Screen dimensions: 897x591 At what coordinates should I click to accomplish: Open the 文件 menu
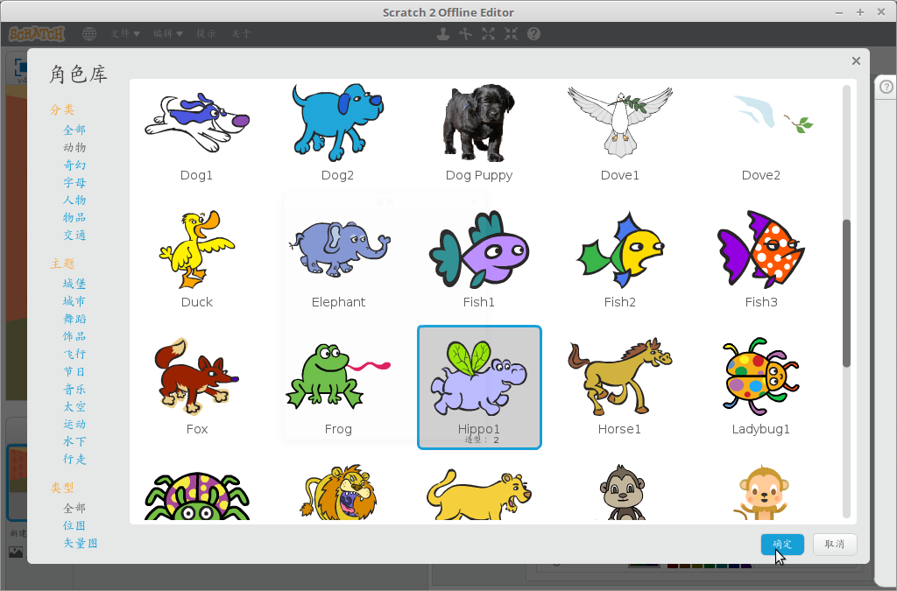(x=125, y=34)
